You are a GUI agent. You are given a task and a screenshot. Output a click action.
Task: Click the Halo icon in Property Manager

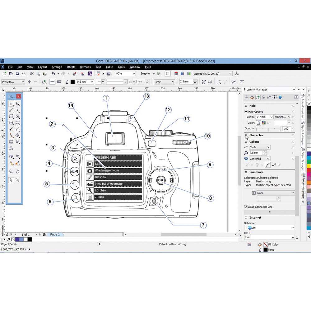[x=258, y=97]
